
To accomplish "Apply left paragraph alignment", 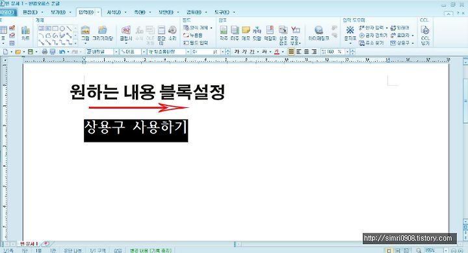I will [x=299, y=51].
